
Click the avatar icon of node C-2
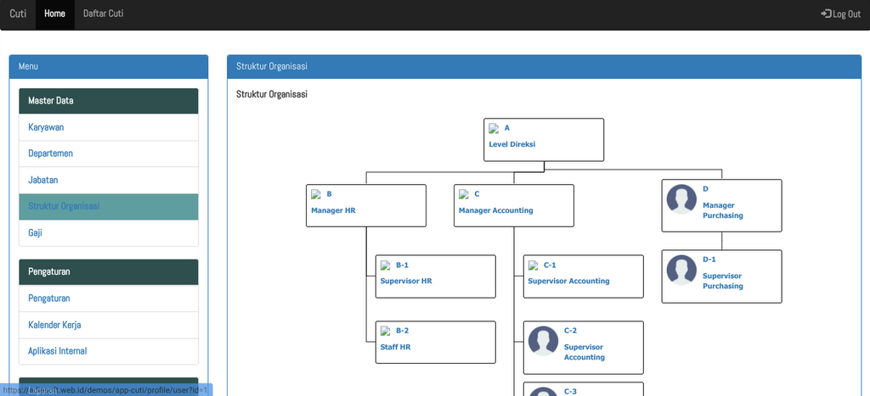click(543, 341)
